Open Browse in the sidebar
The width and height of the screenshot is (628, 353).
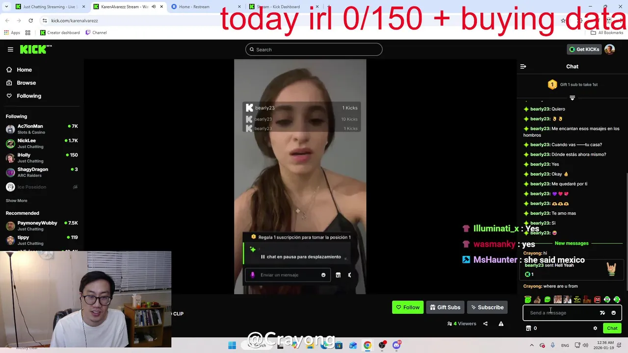(x=26, y=83)
